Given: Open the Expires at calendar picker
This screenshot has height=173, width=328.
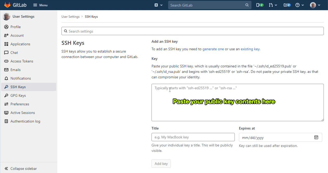Looking at the screenshot, I should coord(316,137).
